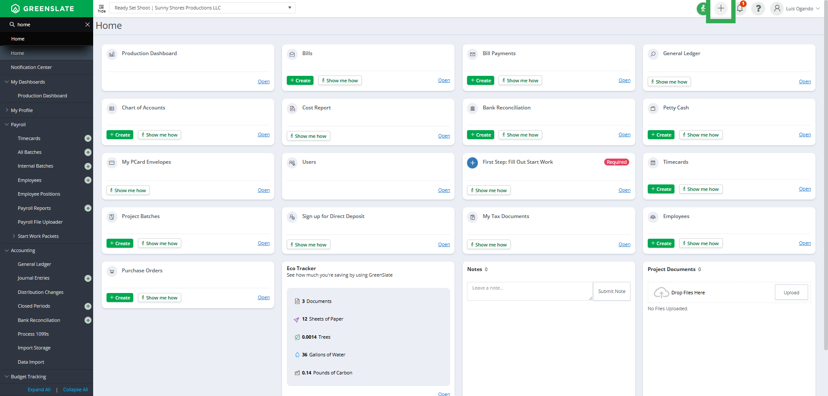Image resolution: width=828 pixels, height=396 pixels.
Task: Click the blue plus icon for Start Work
Action: coord(472,163)
